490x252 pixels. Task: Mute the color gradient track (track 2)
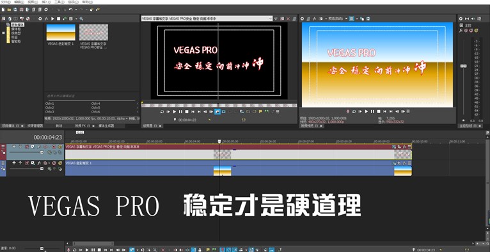54,162
